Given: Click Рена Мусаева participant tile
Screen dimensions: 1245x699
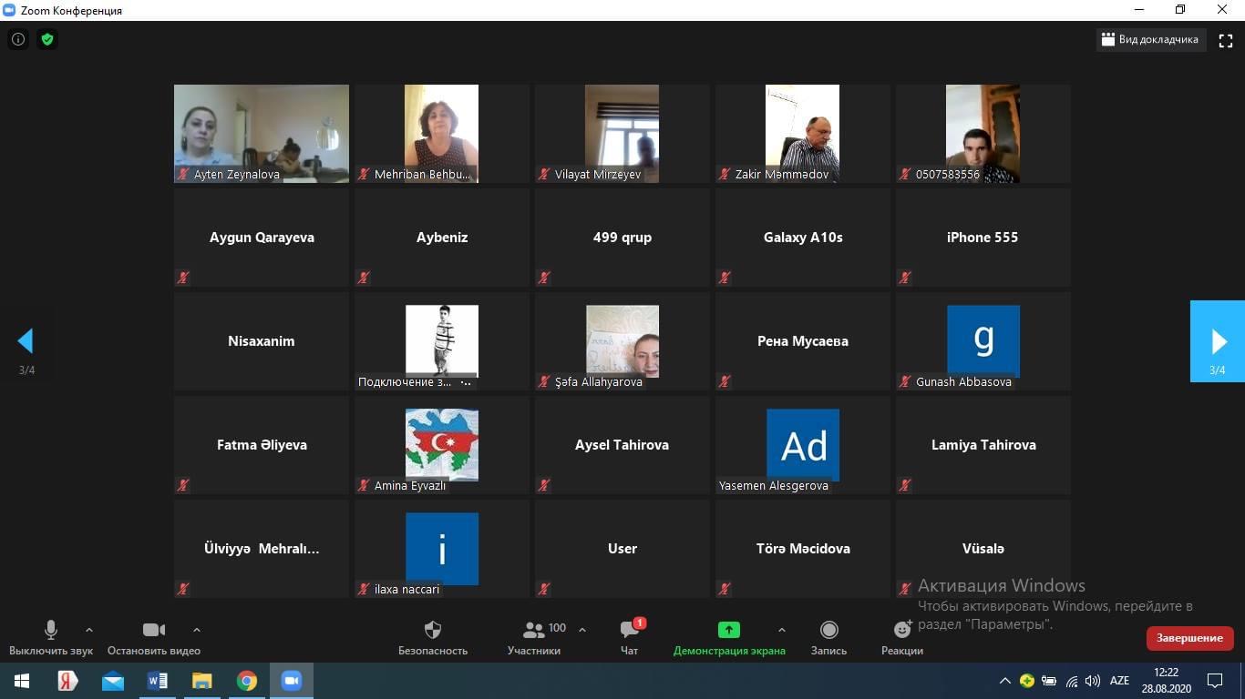Looking at the screenshot, I should coord(803,341).
